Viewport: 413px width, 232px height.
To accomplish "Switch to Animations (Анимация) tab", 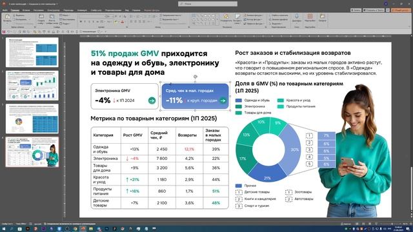I will (82, 10).
